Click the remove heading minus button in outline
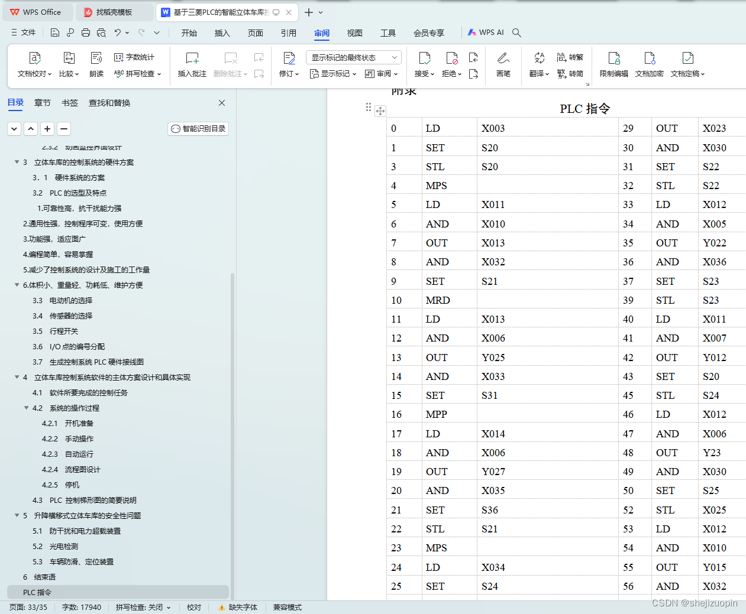Image resolution: width=746 pixels, height=614 pixels. coord(64,129)
